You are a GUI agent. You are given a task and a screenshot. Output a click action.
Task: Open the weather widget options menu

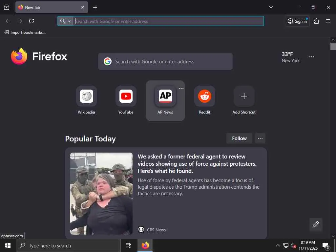tap(312, 57)
